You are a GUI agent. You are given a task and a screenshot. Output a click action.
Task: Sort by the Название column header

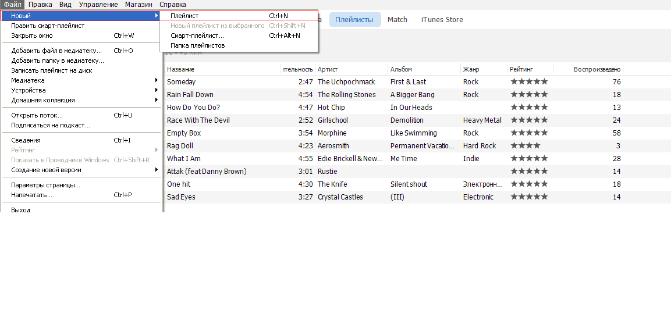tap(222, 69)
